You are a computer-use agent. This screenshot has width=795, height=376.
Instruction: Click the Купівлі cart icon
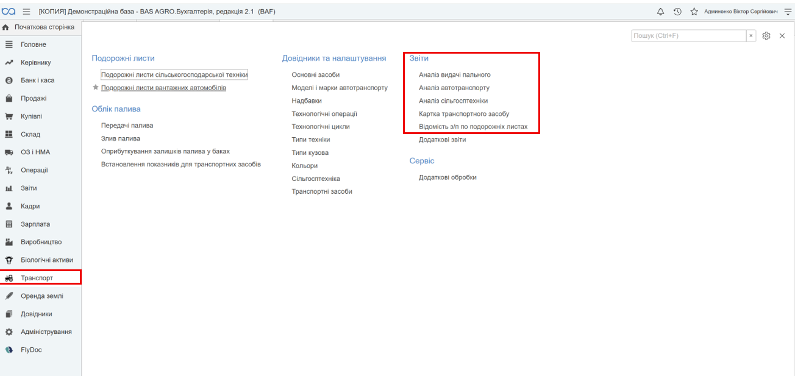[9, 116]
